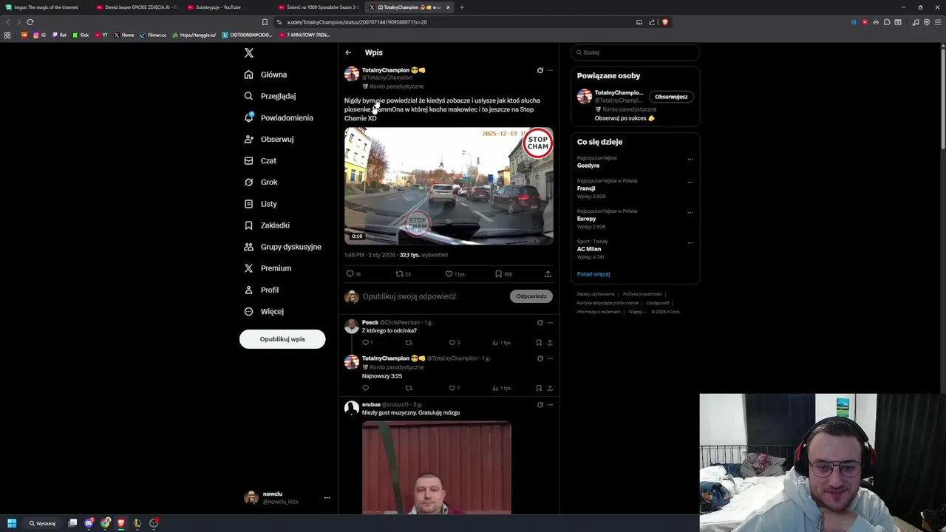This screenshot has height=532, width=946.
Task: Open Listy in sidebar
Action: (261, 204)
